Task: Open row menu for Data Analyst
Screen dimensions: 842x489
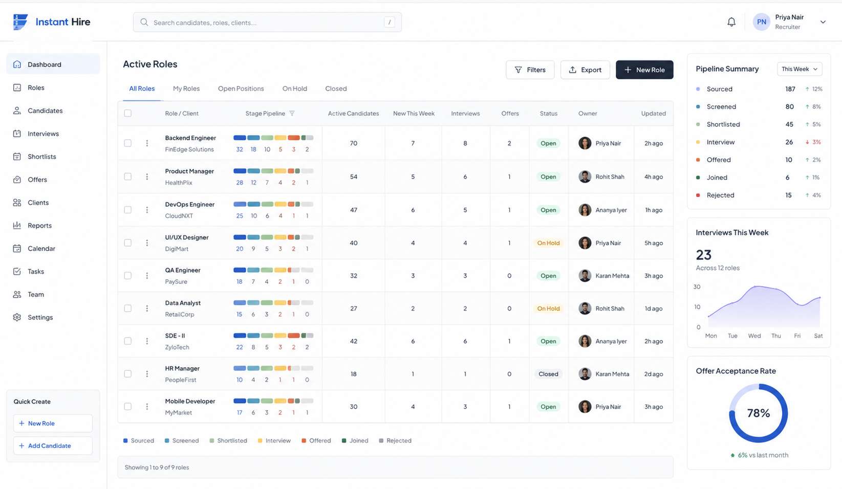Action: coord(147,308)
